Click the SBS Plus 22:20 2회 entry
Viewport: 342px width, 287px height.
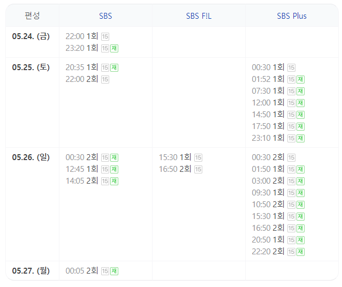click(x=268, y=252)
